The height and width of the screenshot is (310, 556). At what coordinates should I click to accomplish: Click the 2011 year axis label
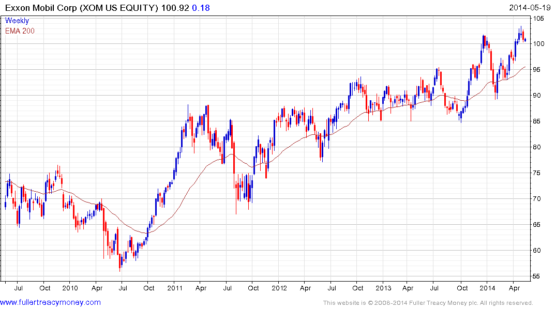pos(174,288)
